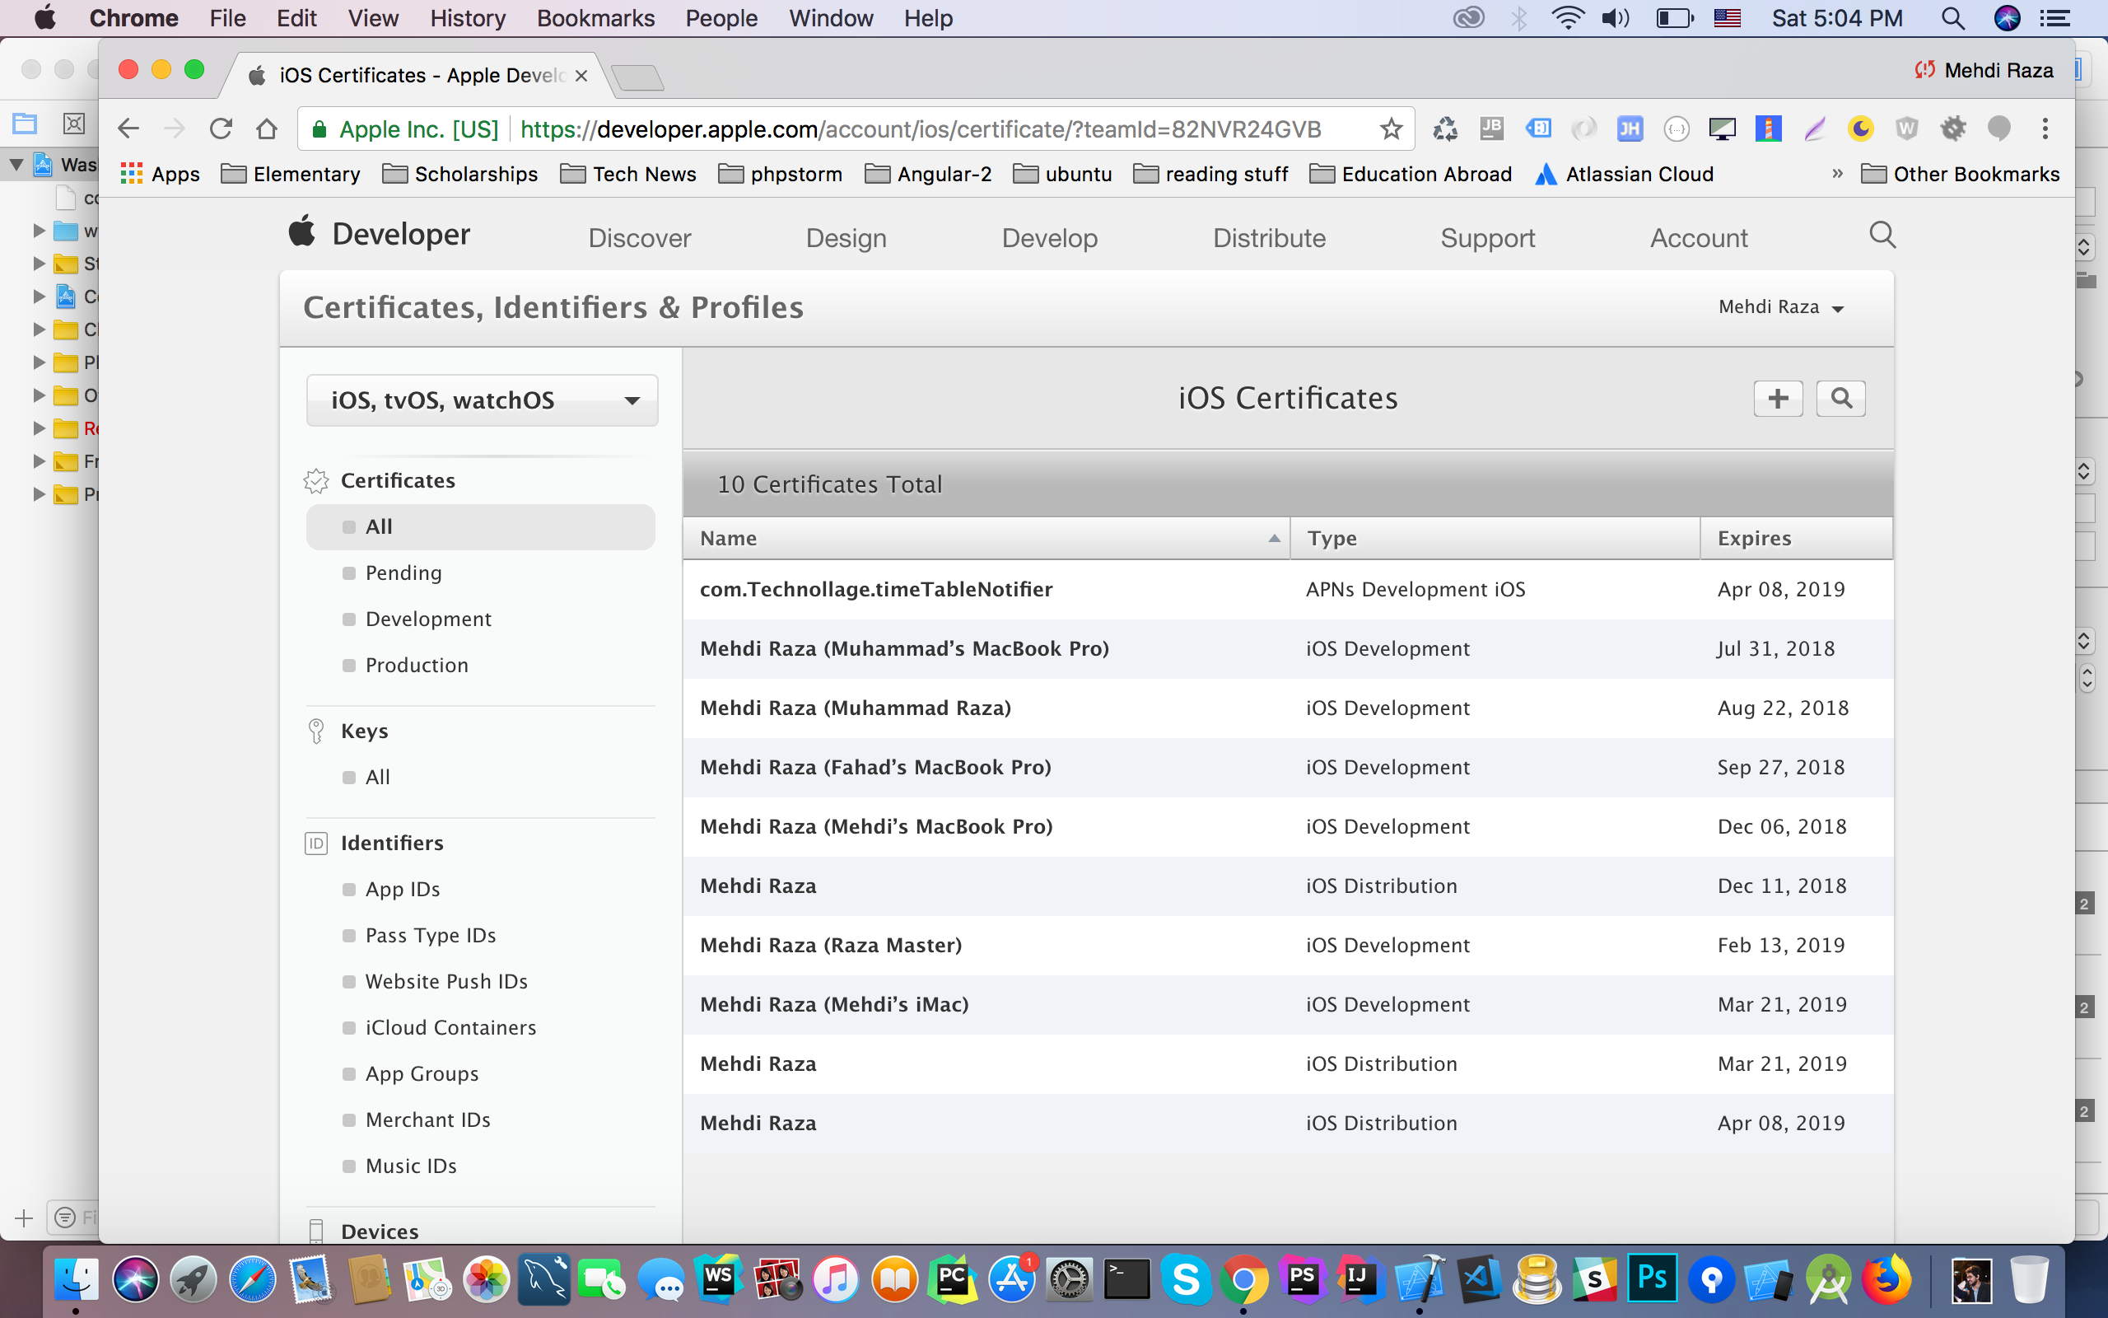Image resolution: width=2108 pixels, height=1318 pixels.
Task: Open the com.Technollage.timeTableNotifier certificate row
Action: (875, 589)
